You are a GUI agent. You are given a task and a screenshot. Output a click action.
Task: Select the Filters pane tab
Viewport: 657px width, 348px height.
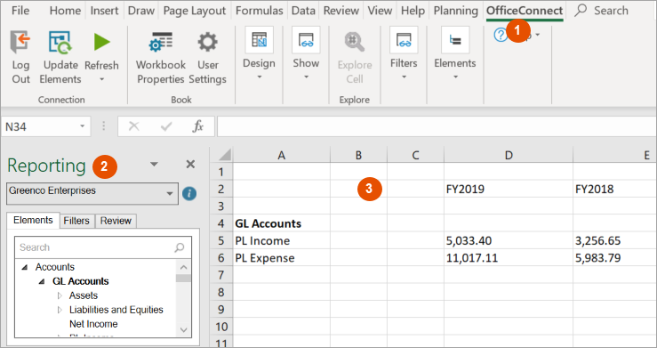pos(76,221)
